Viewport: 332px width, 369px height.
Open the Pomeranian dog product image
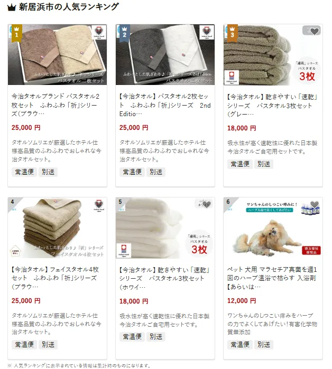pyautogui.click(x=273, y=228)
